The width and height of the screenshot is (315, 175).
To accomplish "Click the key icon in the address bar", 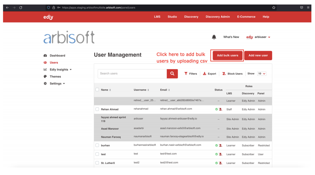I will tap(59, 8).
